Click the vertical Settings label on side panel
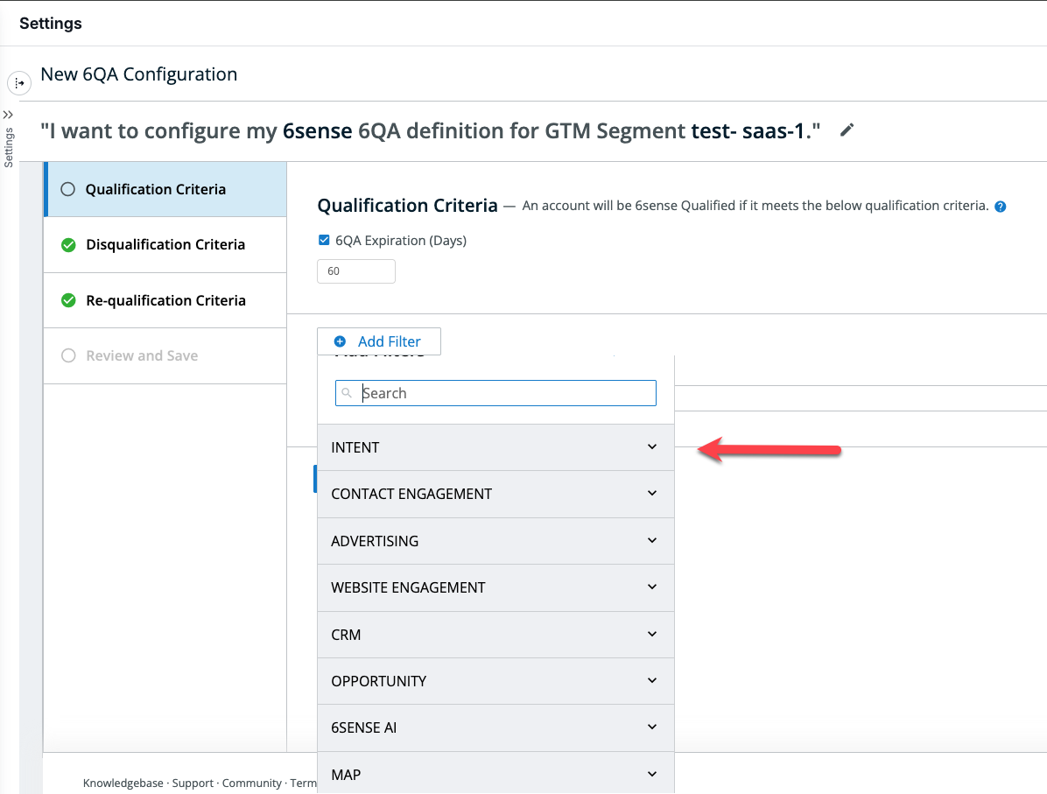Viewport: 1047px width, 794px height. point(9,148)
